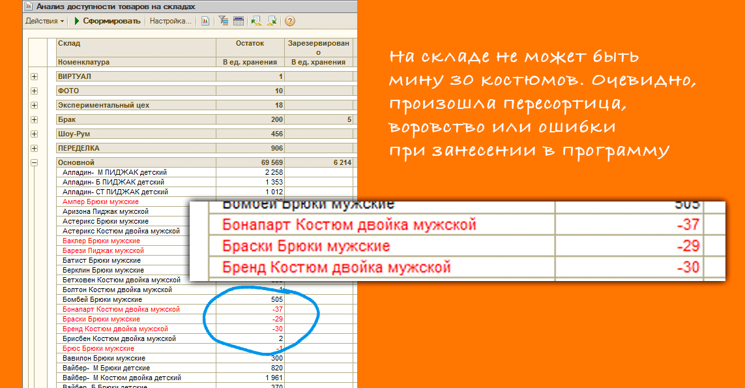The image size is (745, 388).
Task: Select Бомбей Брюки мужские in the list
Action: tap(102, 299)
